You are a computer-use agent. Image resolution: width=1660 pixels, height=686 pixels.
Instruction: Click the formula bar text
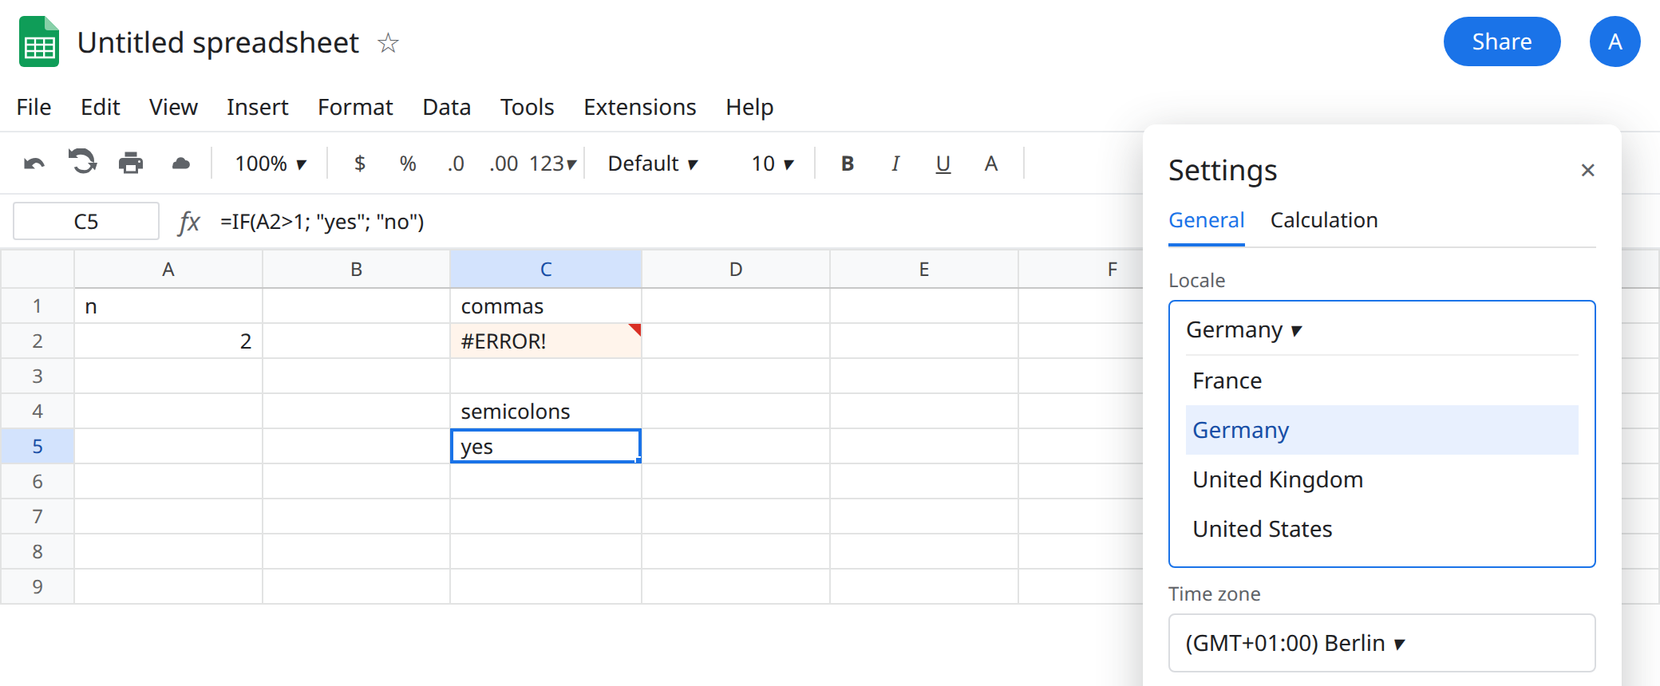click(322, 222)
